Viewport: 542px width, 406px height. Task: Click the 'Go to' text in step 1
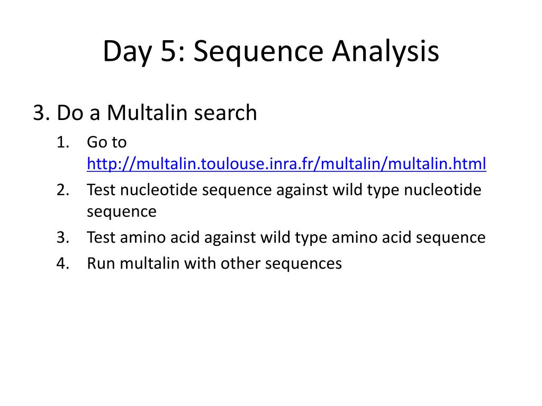tap(107, 142)
